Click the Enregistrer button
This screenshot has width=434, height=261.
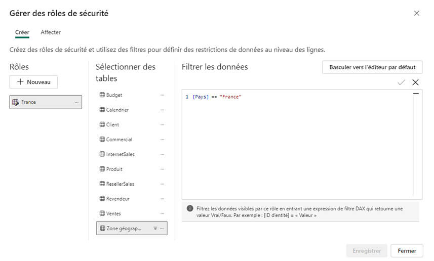pyautogui.click(x=367, y=251)
